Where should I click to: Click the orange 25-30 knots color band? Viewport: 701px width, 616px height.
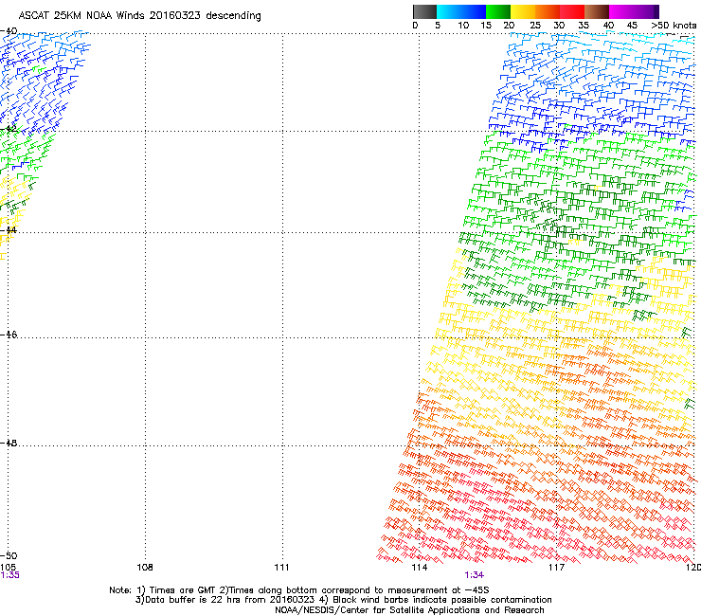point(548,11)
